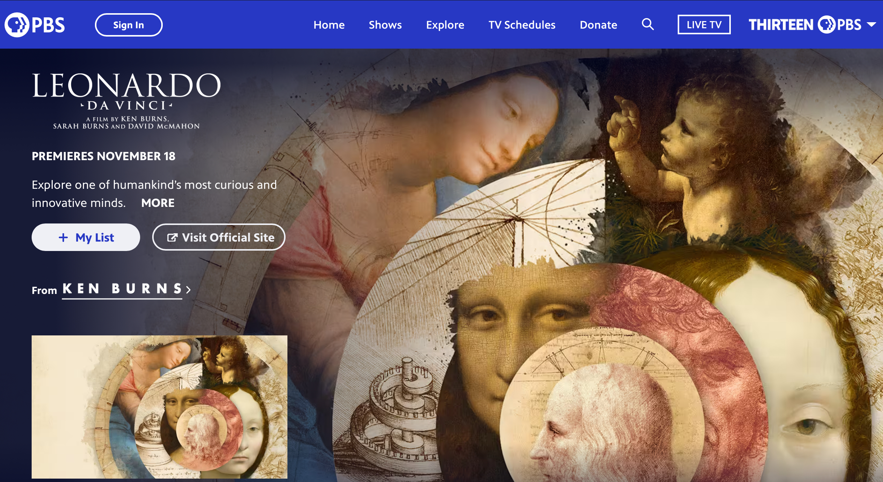
Task: Click the LIVE TV button
Action: point(704,25)
